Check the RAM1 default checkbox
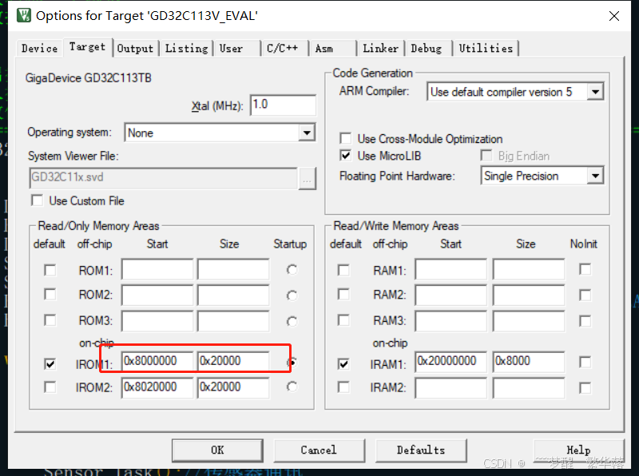This screenshot has width=639, height=476. 343,270
